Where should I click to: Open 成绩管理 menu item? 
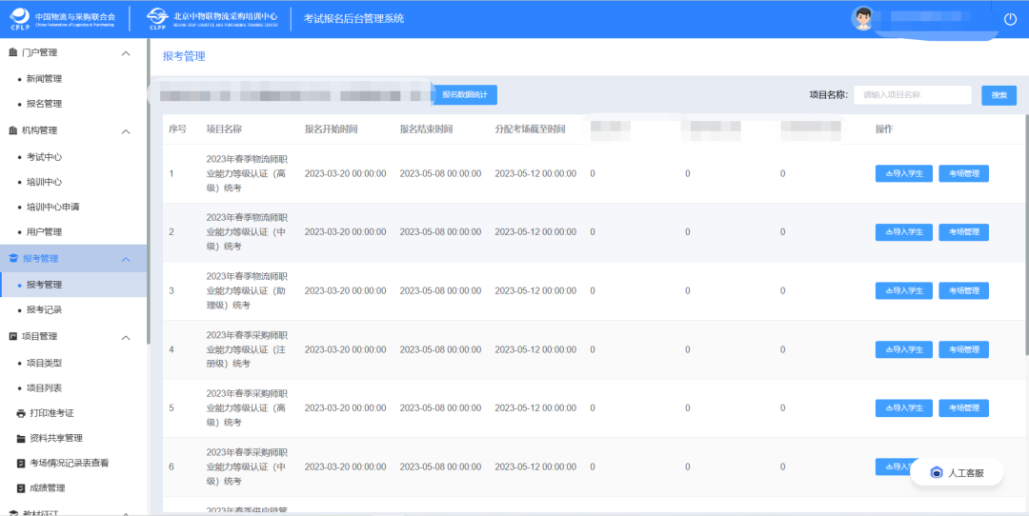(x=48, y=487)
